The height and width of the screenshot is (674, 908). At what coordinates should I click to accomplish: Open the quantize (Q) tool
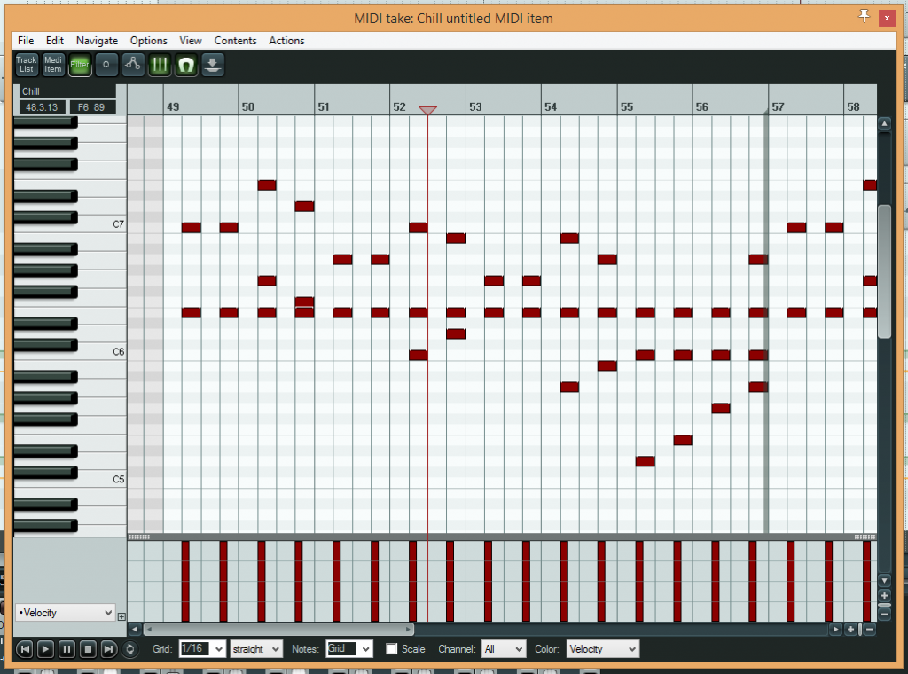pos(106,65)
